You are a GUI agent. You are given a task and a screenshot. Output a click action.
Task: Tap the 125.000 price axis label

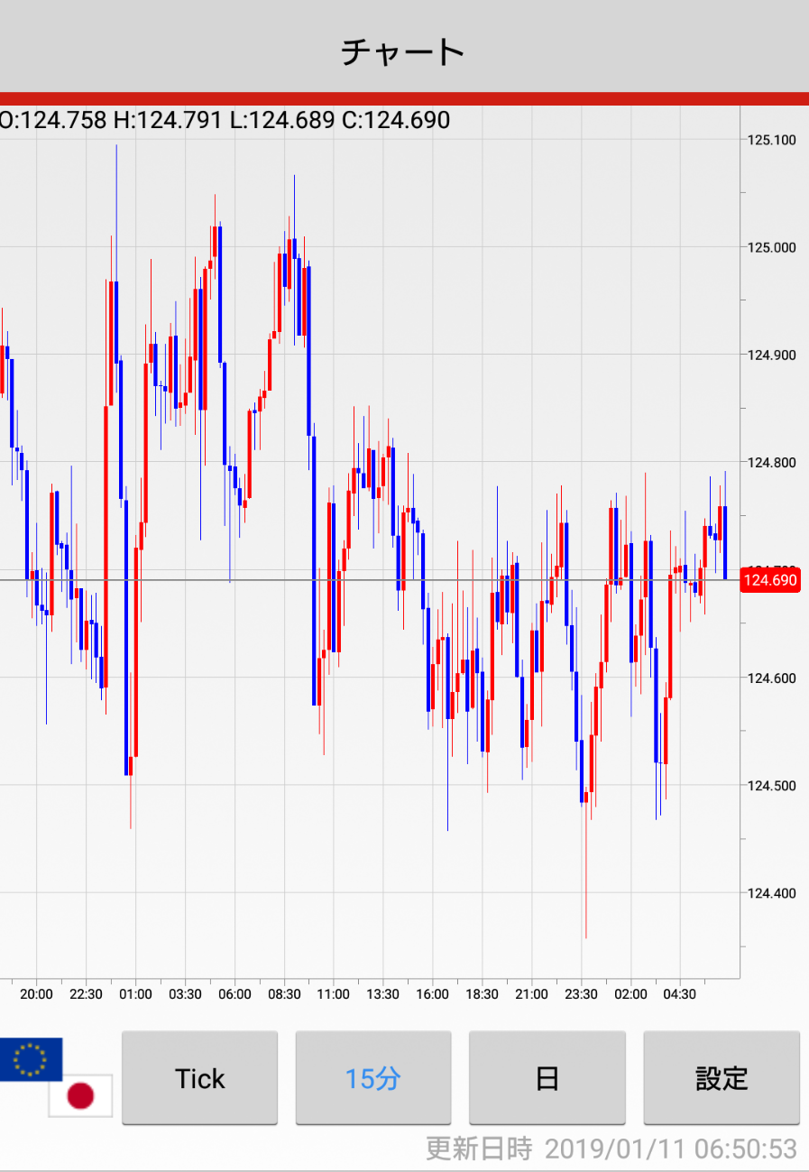point(771,247)
